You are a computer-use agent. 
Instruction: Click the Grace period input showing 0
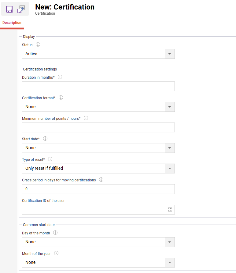[x=98, y=189]
